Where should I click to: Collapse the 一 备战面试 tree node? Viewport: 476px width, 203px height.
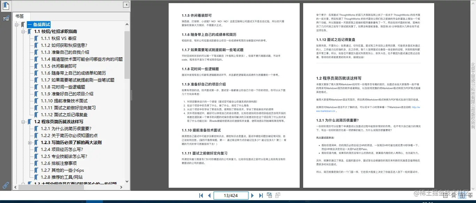pos(16,25)
